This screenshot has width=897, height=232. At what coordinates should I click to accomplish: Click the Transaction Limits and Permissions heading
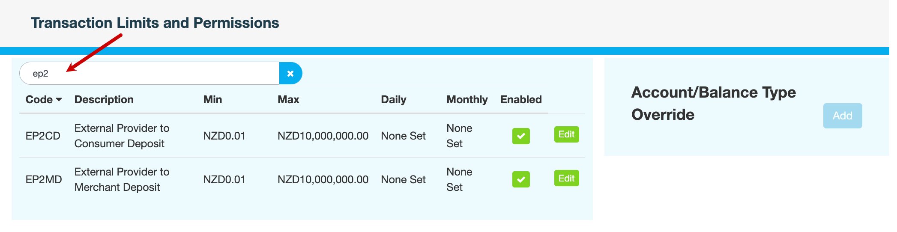tap(155, 23)
